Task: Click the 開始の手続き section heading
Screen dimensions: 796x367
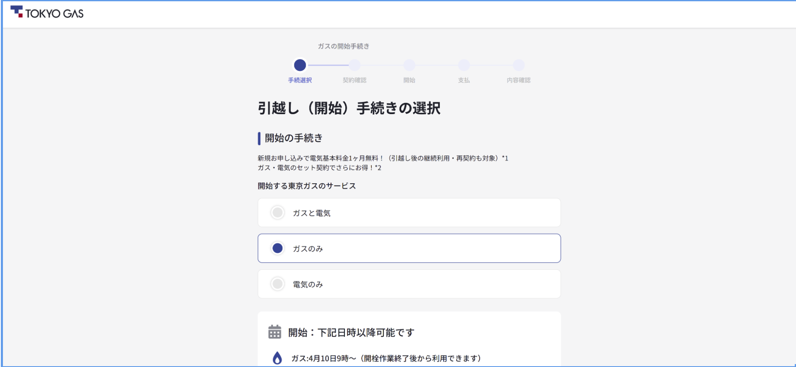Action: pyautogui.click(x=294, y=138)
